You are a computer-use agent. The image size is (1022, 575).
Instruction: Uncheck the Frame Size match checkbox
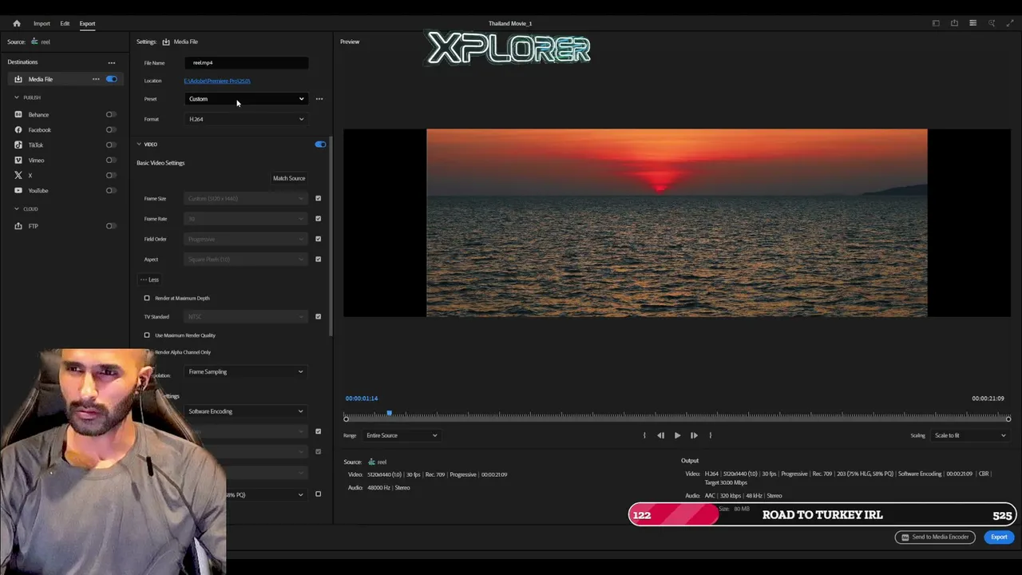click(x=318, y=198)
